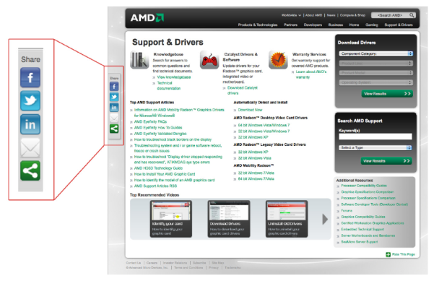Click the large Facebook icon in enlarged Share callout

(x=30, y=77)
